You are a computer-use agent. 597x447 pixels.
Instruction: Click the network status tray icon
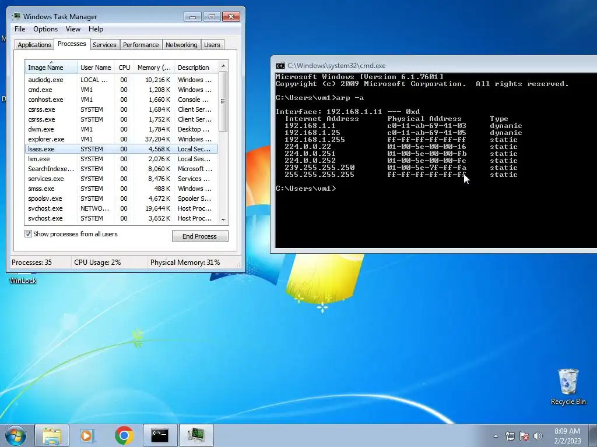(x=510, y=436)
